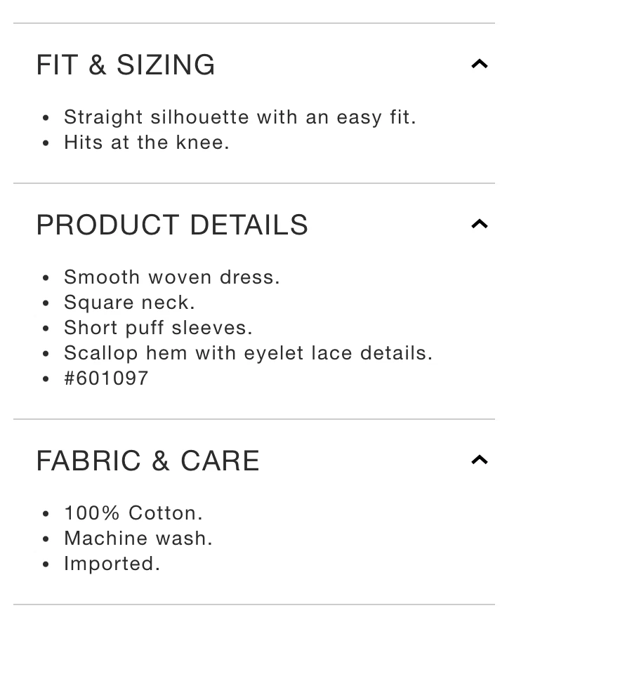Image resolution: width=639 pixels, height=681 pixels.
Task: Click the FABRIC & CARE heading
Action: (x=147, y=461)
